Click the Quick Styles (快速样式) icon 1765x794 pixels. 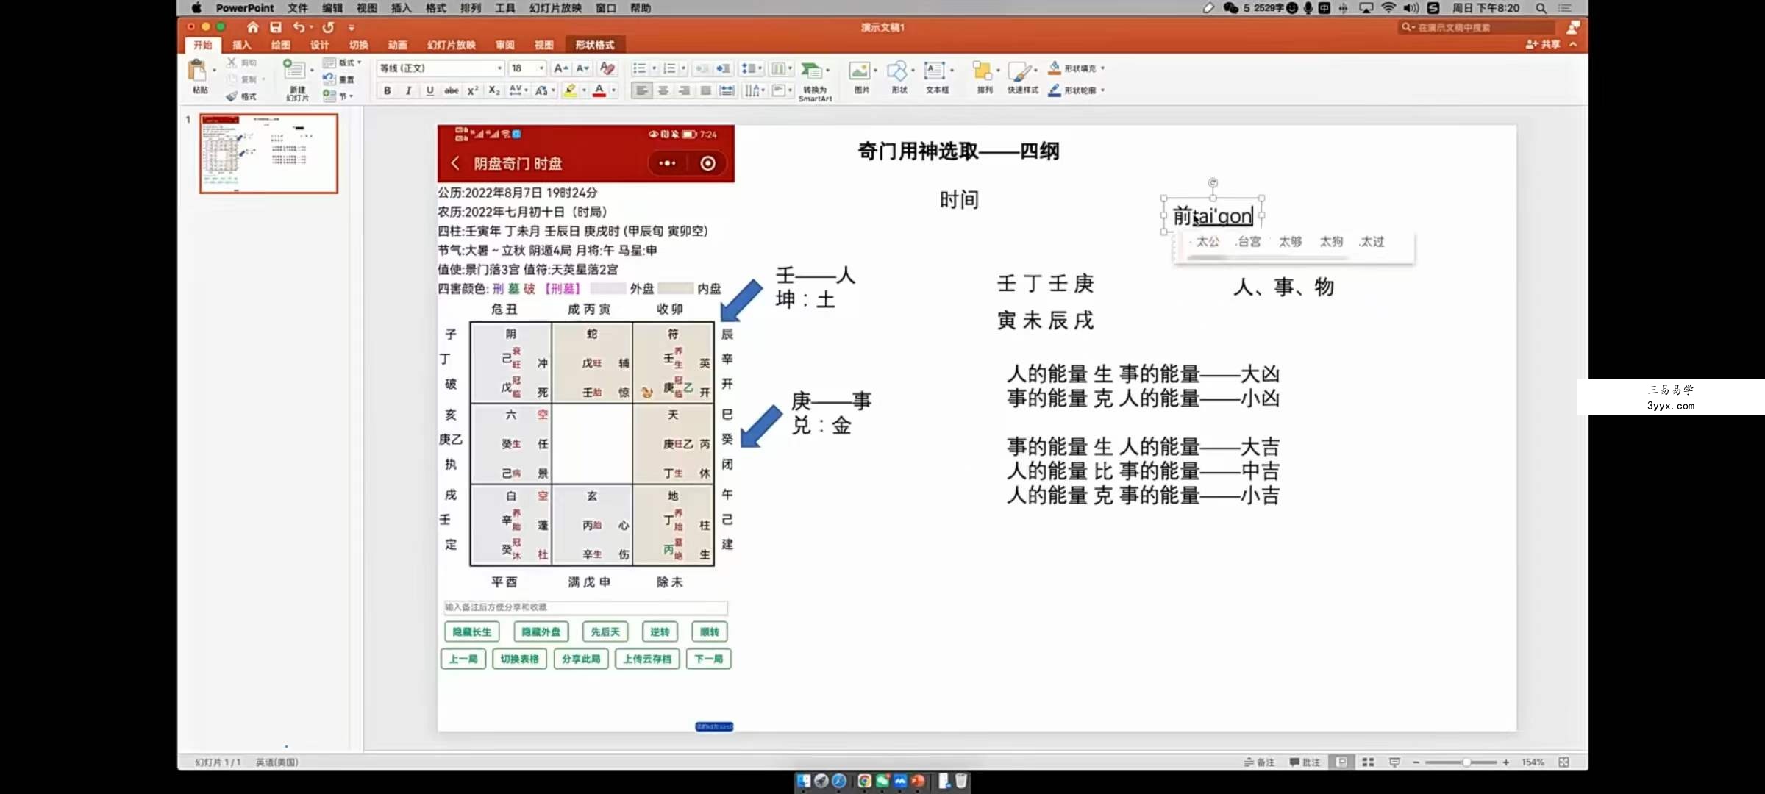tap(1019, 71)
